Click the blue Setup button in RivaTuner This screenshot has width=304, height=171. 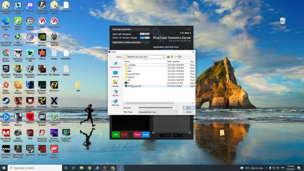(145, 134)
